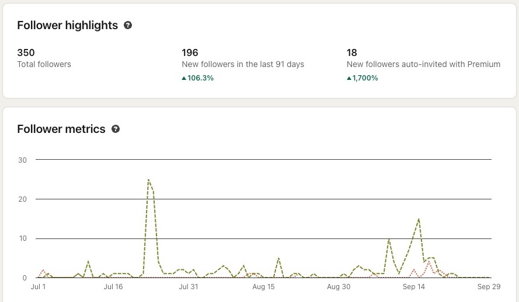The height and width of the screenshot is (302, 519).
Task: Select the 196 new followers number
Action: (190, 53)
